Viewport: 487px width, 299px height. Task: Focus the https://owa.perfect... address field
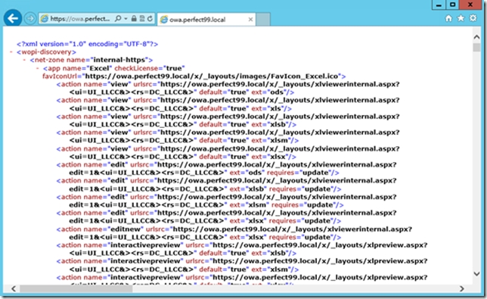pyautogui.click(x=80, y=19)
